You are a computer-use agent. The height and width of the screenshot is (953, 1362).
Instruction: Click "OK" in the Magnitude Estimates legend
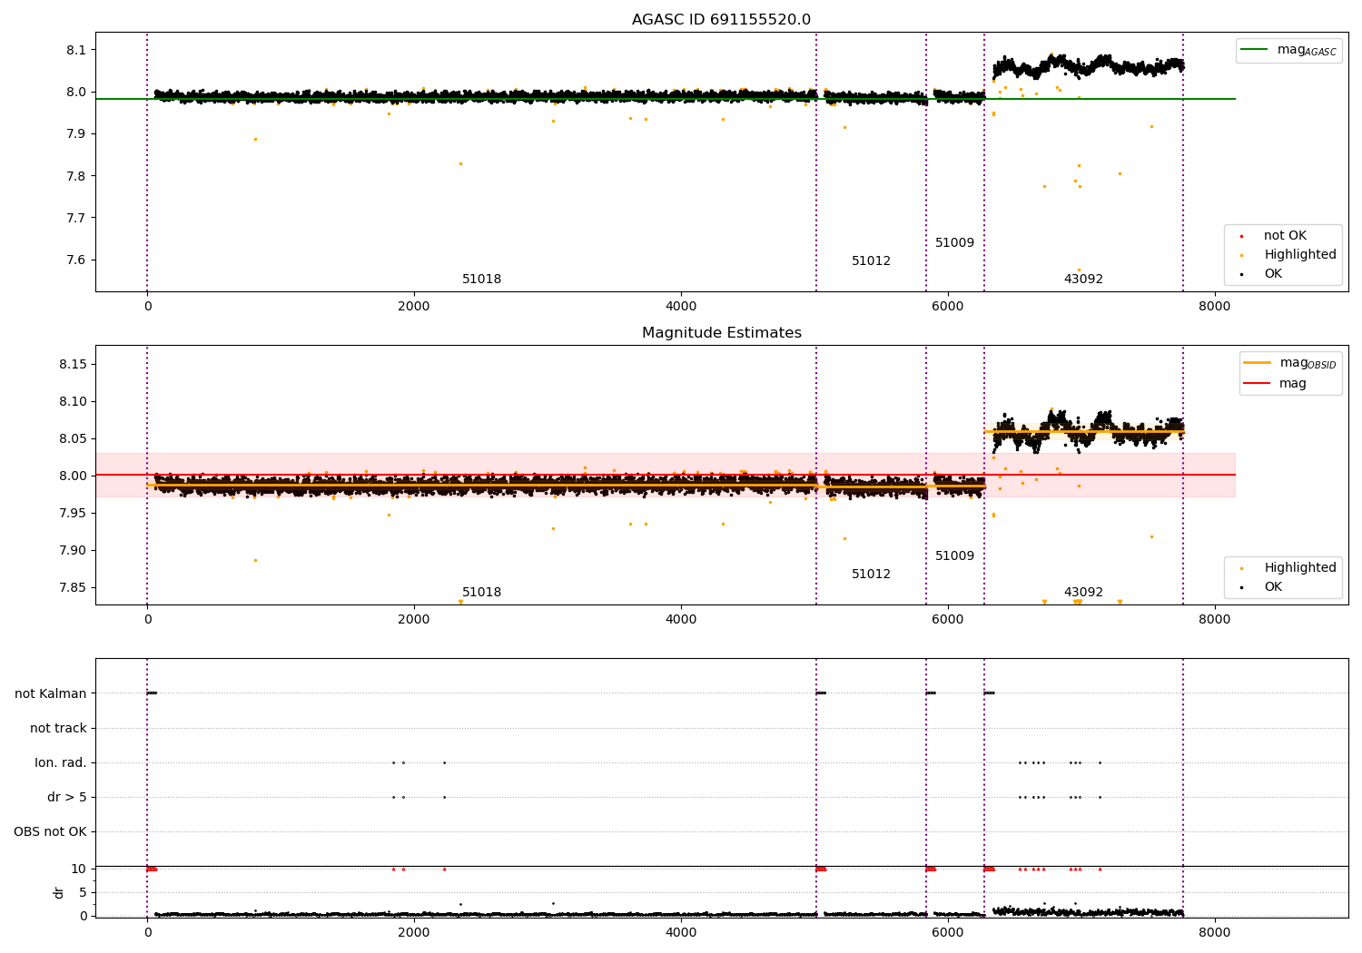click(1271, 587)
